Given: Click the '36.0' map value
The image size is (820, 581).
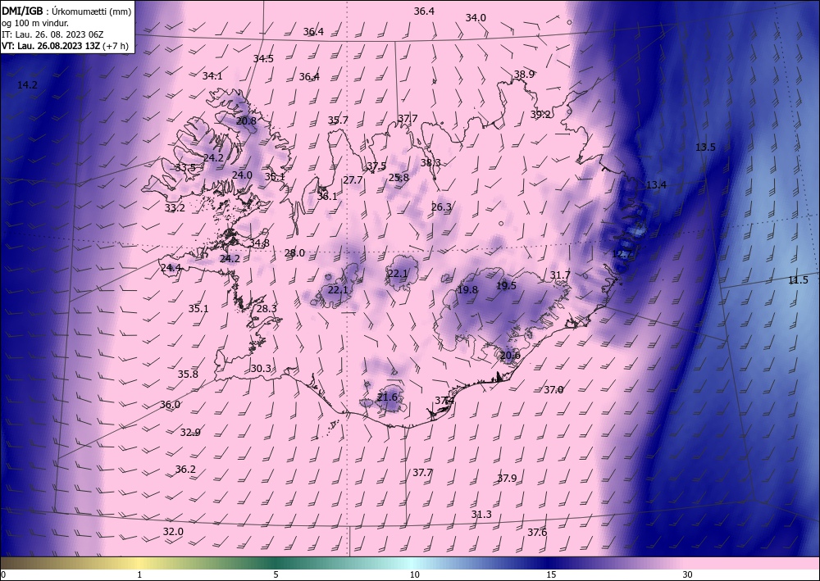Looking at the screenshot, I should tap(170, 405).
